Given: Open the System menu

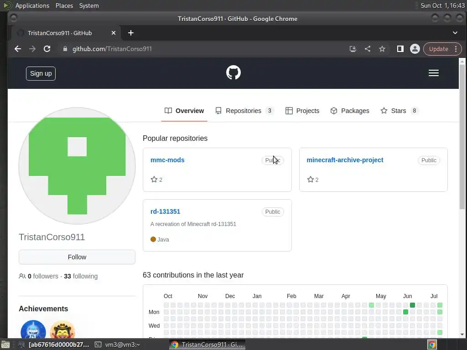Looking at the screenshot, I should point(89,5).
